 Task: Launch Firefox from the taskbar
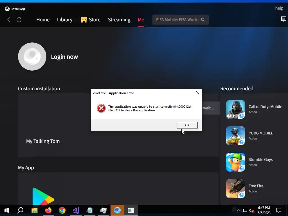[48, 210]
